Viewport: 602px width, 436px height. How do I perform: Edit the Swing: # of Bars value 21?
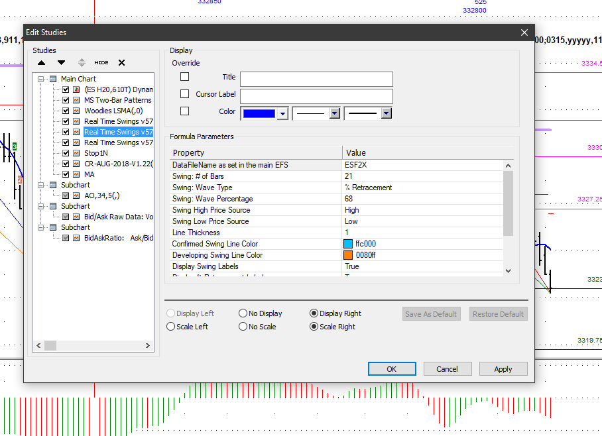pos(422,176)
